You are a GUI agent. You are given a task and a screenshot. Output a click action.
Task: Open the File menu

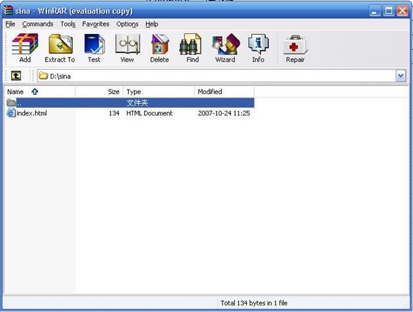[10, 24]
